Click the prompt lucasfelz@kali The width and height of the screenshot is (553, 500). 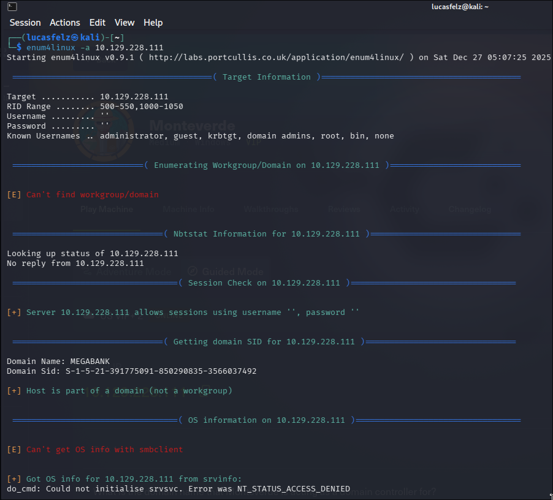click(63, 37)
